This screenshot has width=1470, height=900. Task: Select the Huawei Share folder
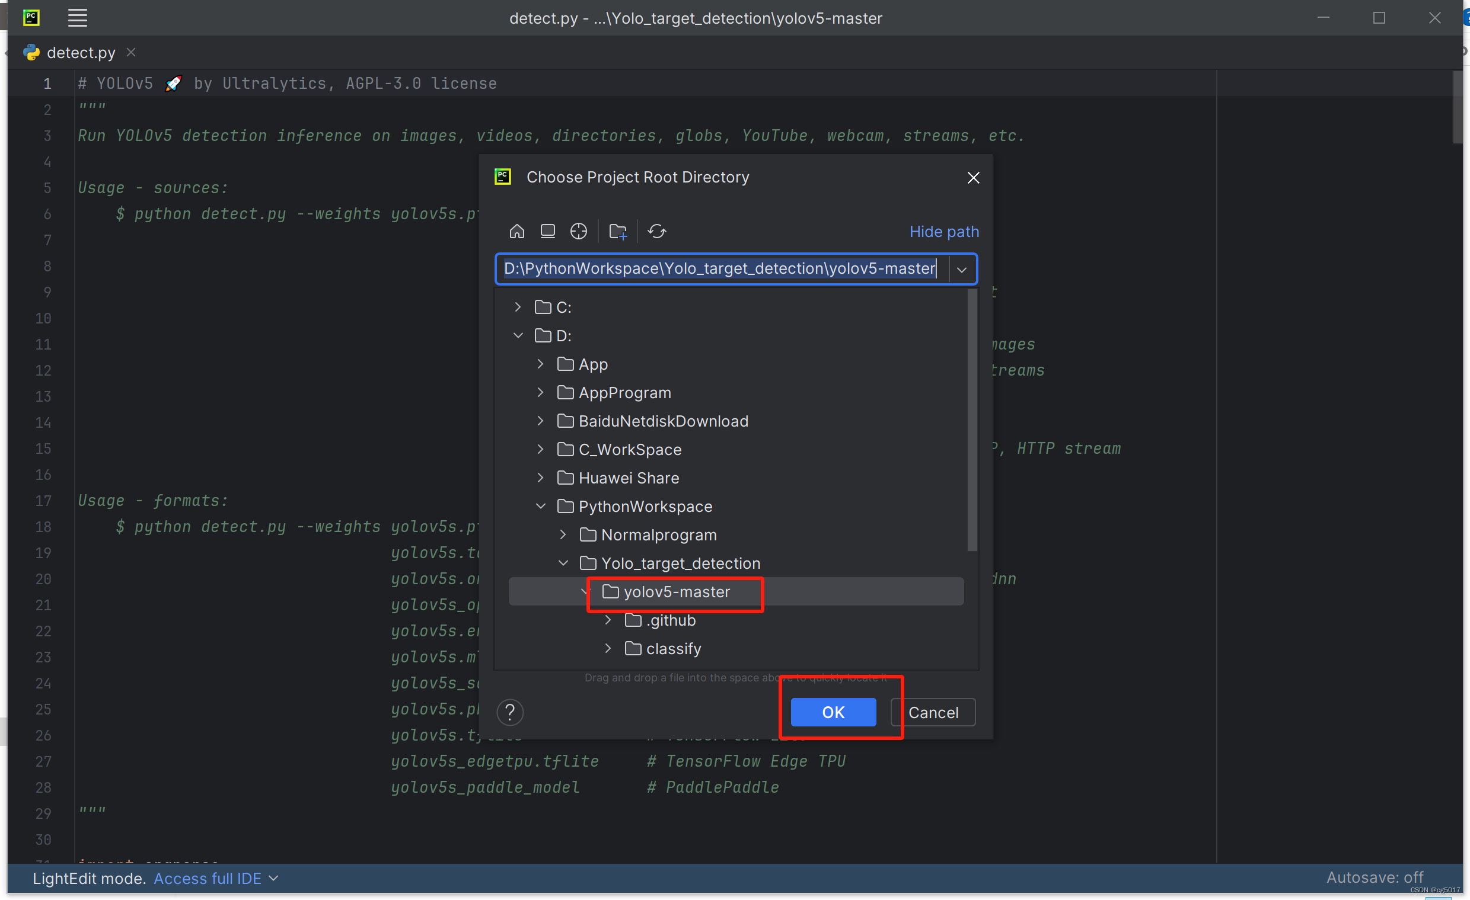point(628,478)
